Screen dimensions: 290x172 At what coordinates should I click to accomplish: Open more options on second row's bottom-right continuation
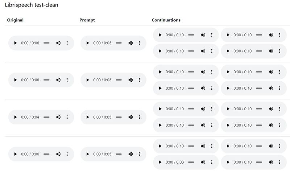tap(279, 88)
